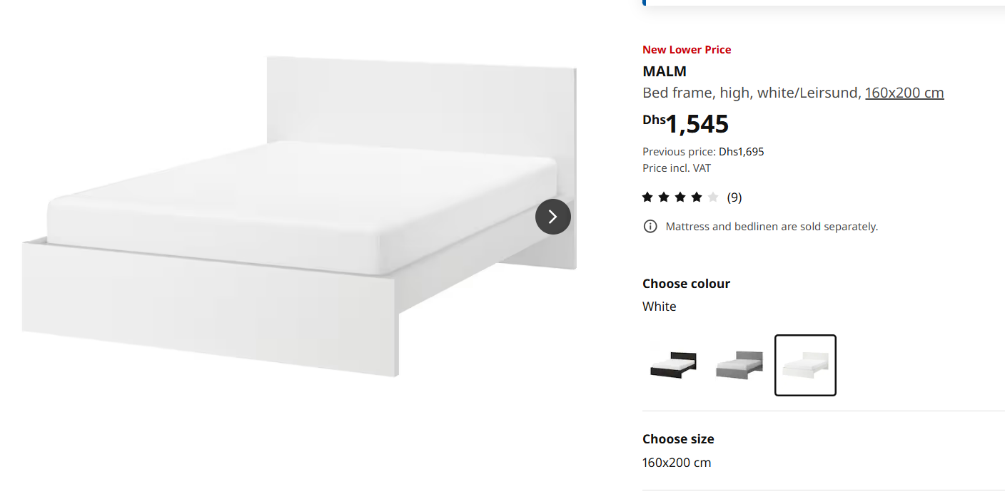Click the MALM product name heading
The width and height of the screenshot is (1005, 504).
665,71
